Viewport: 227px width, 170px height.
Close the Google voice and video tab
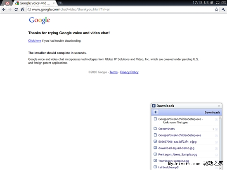click(54, 3)
